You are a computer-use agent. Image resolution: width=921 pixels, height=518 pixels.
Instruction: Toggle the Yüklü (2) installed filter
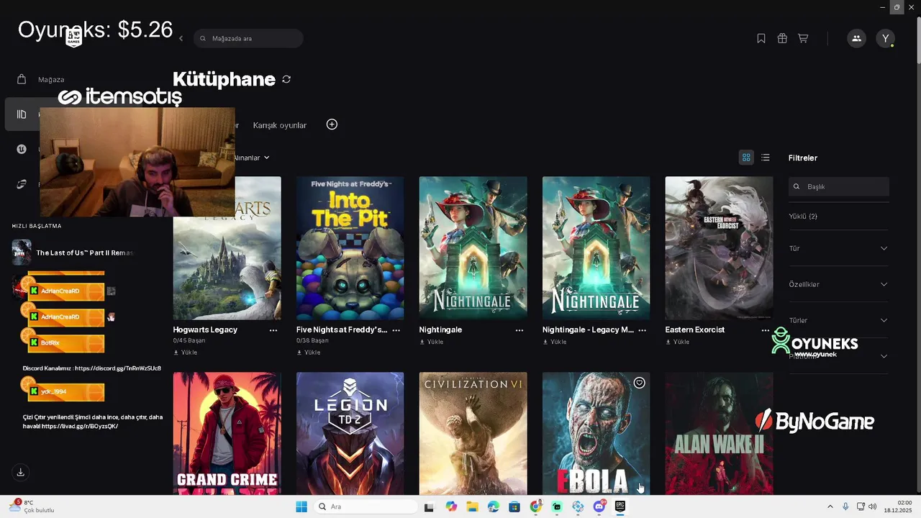(803, 216)
